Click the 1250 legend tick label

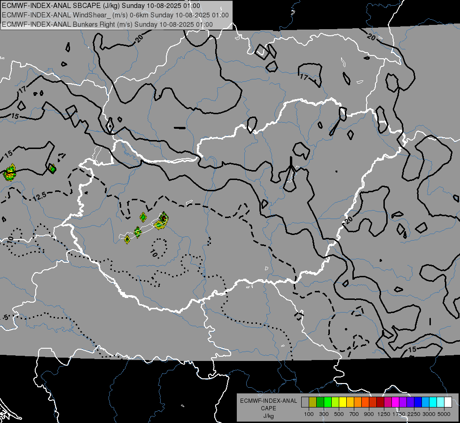pos(384,414)
